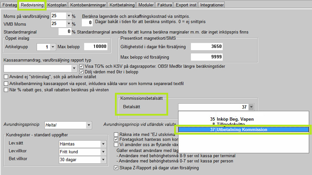This screenshot has height=175, width=312.
Task: Switch to the Företag tab
Action: [x=10, y=5]
